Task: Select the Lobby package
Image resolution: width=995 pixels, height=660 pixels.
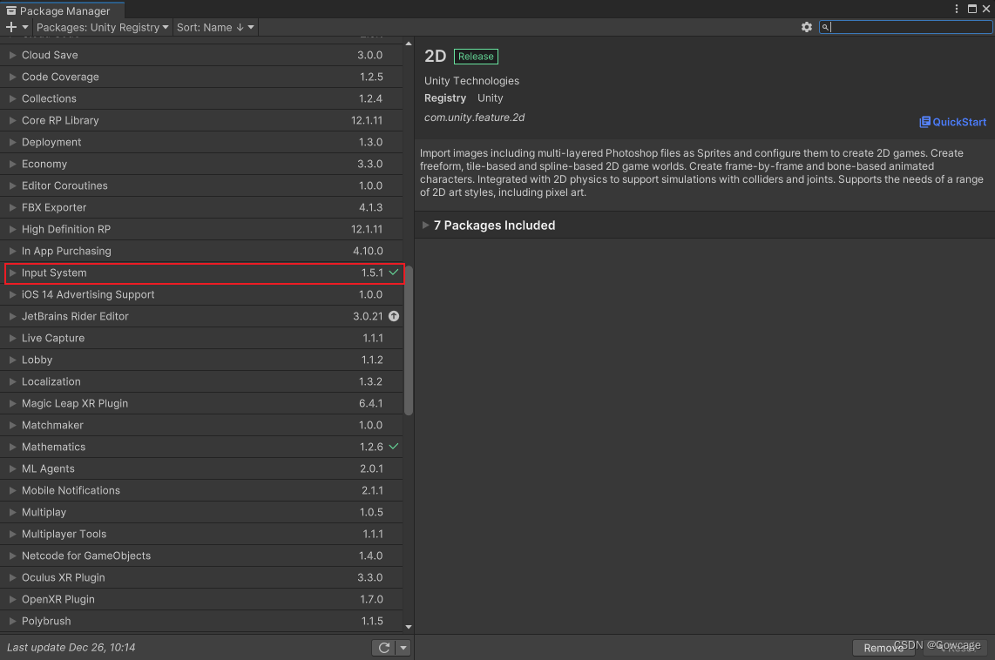Action: (x=201, y=360)
